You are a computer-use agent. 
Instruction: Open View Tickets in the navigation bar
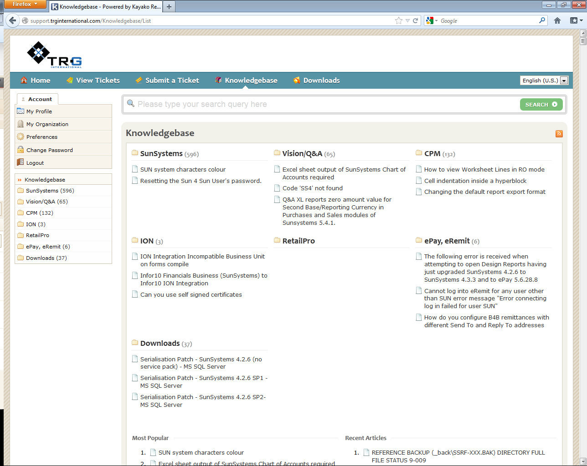93,81
